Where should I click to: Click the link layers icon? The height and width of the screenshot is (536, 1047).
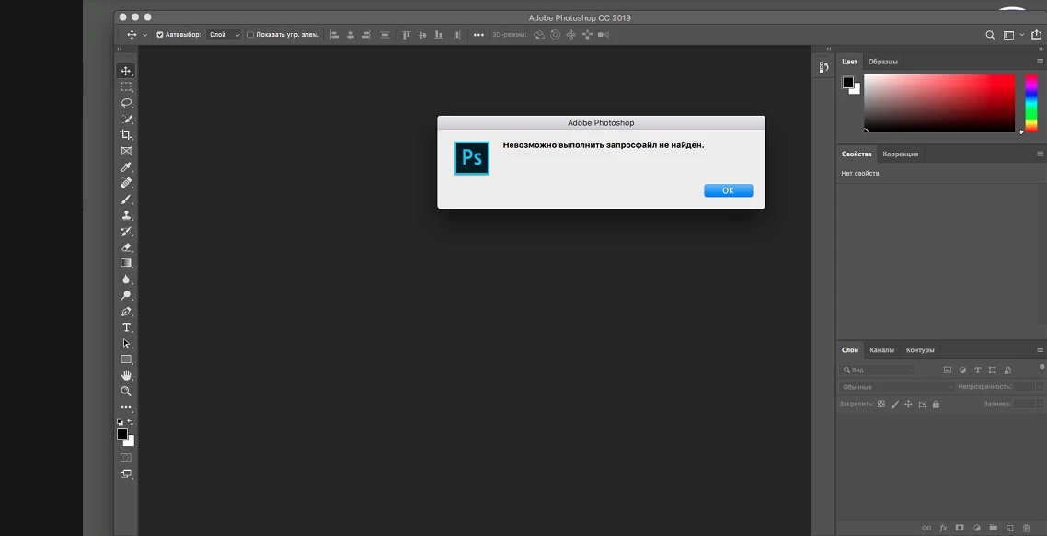[x=926, y=528]
